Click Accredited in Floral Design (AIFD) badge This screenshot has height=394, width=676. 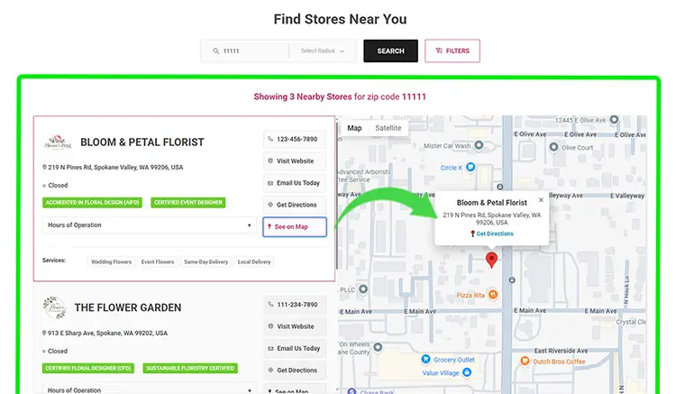(92, 202)
